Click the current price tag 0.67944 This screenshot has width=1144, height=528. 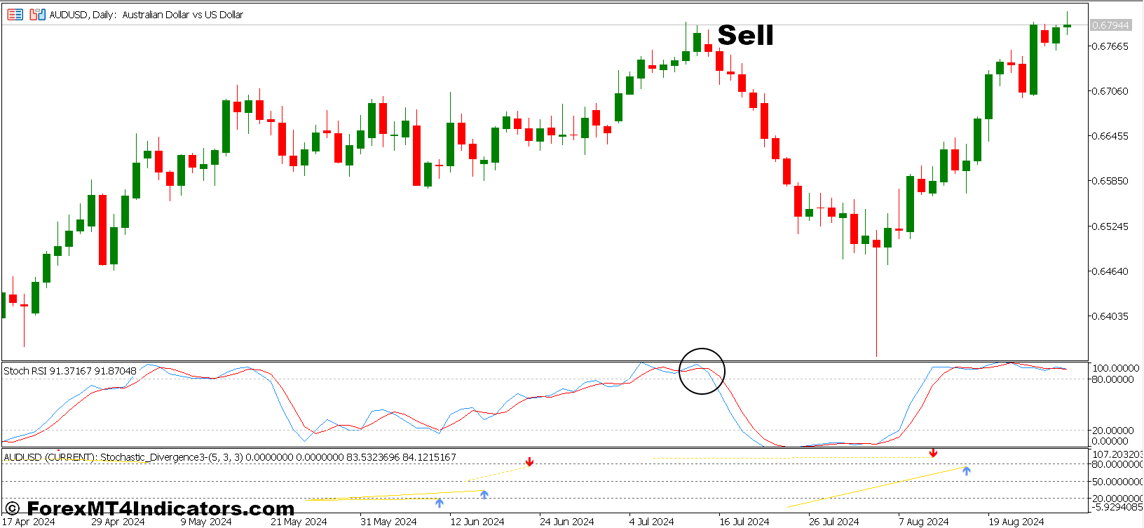(x=1110, y=25)
